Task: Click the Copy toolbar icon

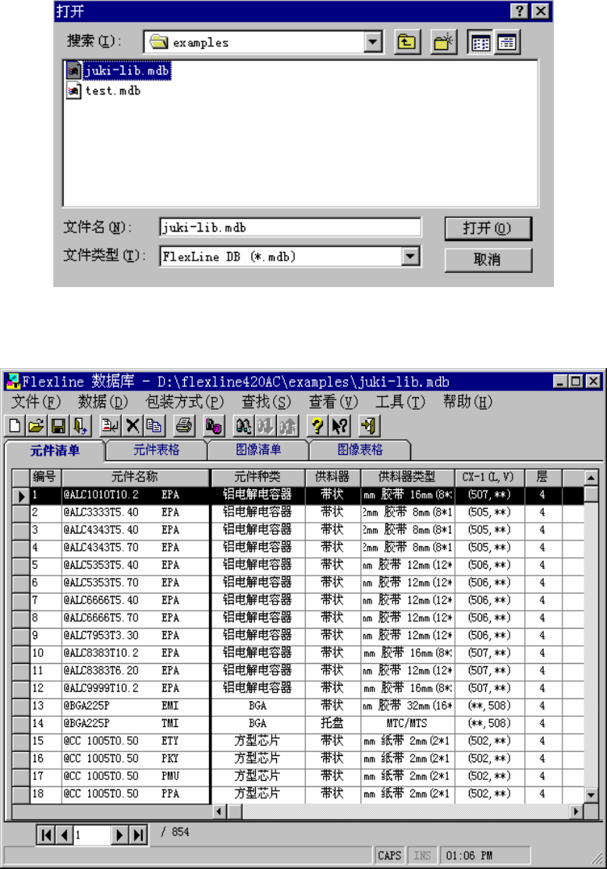Action: click(154, 426)
